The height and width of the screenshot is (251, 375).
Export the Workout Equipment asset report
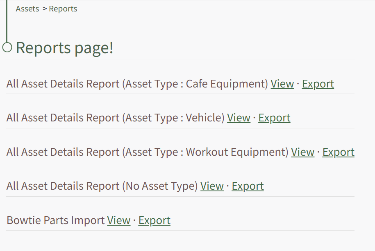click(338, 152)
